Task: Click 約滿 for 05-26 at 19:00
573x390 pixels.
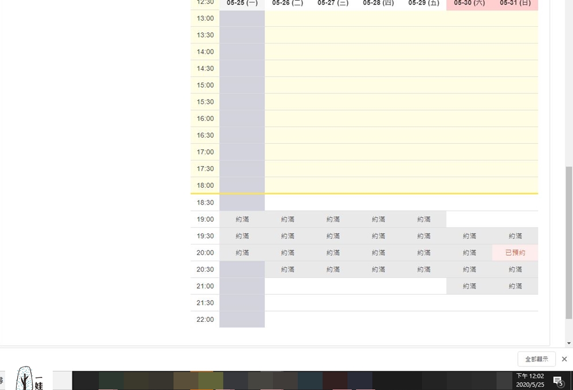Action: coord(288,219)
